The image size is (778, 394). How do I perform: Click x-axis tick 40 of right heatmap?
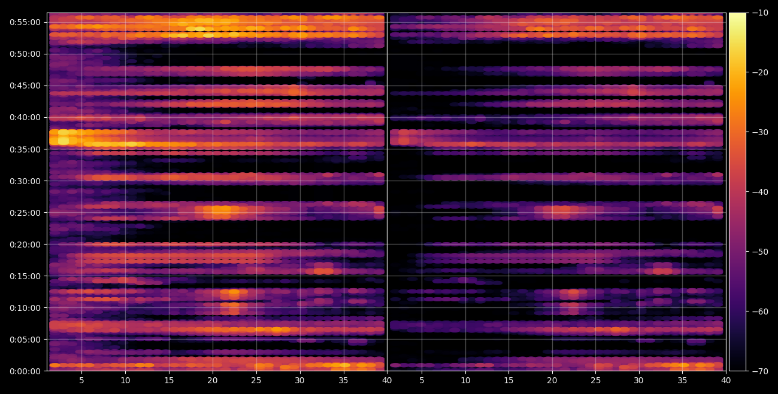point(726,380)
